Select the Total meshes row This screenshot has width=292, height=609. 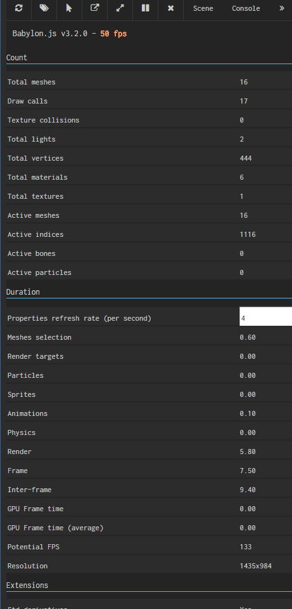pos(149,82)
